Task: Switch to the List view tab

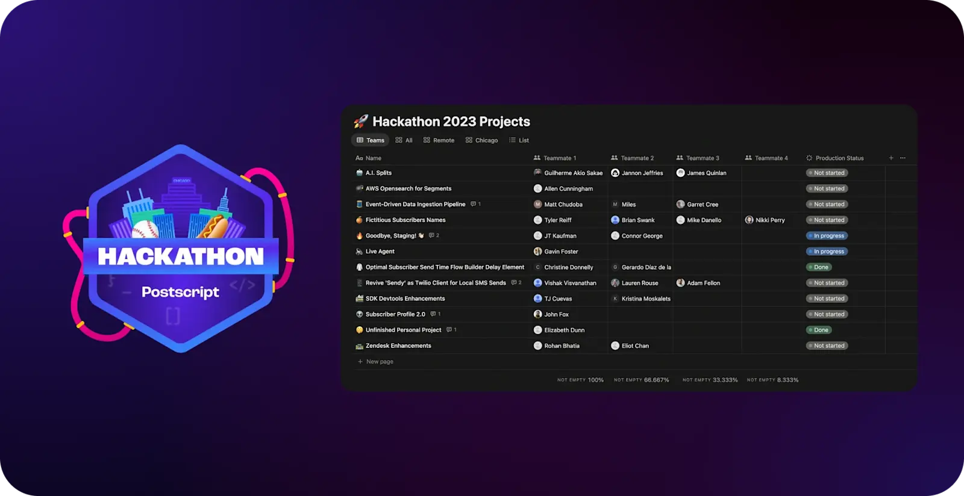Action: pos(519,140)
